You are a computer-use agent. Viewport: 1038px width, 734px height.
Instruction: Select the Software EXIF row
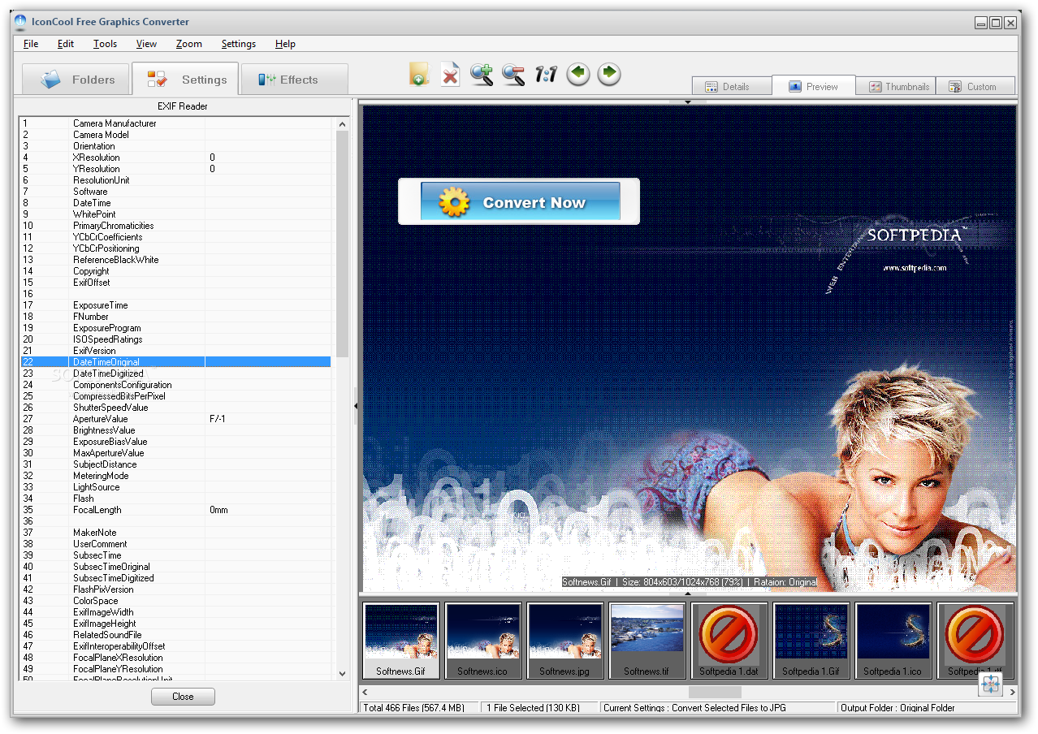pyautogui.click(x=175, y=192)
